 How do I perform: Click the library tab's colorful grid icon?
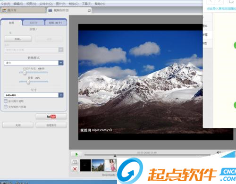coord(4,10)
